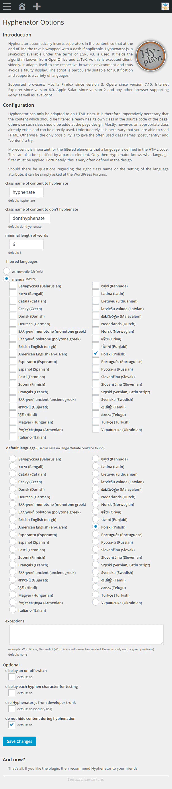Go to dashboard via home icon
Viewport: 172px width, 789px height.
[22, 6]
